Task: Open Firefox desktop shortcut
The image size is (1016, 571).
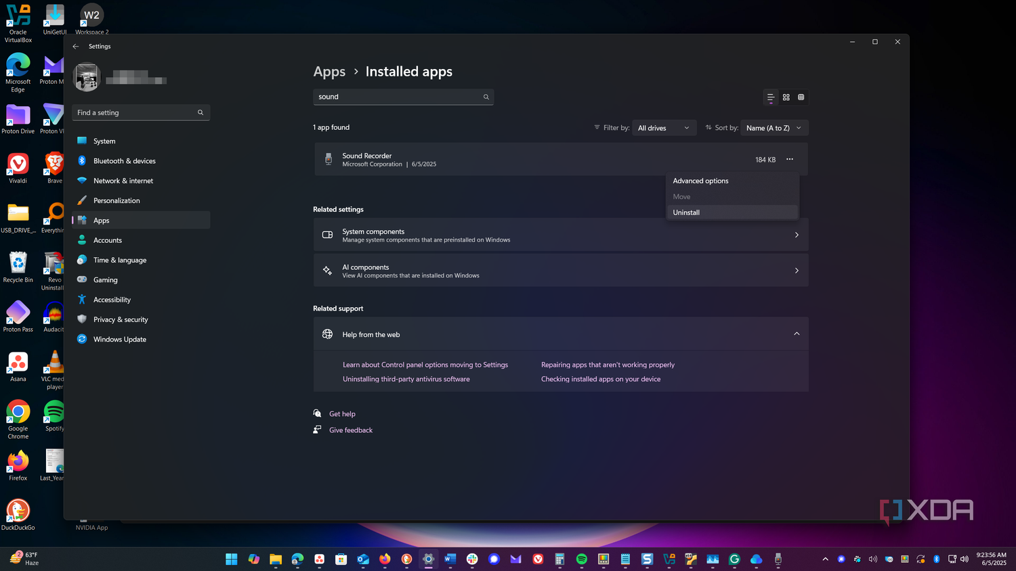Action: pos(18,465)
